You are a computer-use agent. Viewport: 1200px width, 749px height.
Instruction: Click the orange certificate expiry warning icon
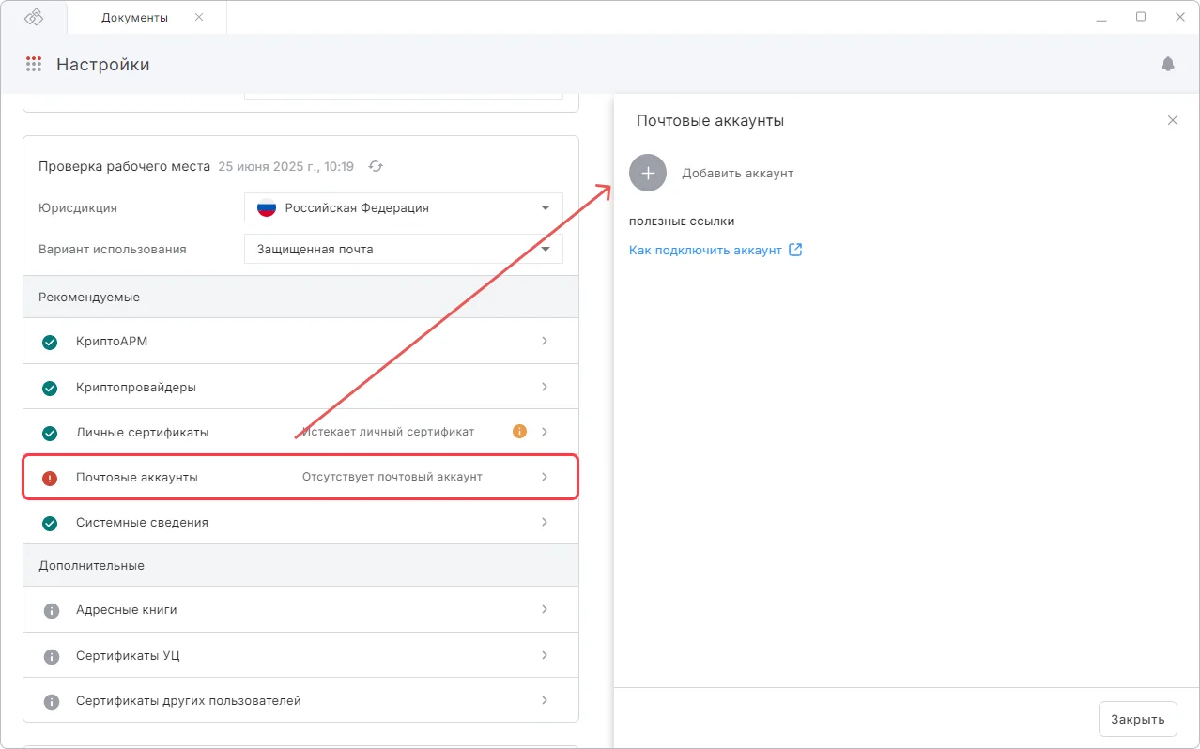pos(519,432)
